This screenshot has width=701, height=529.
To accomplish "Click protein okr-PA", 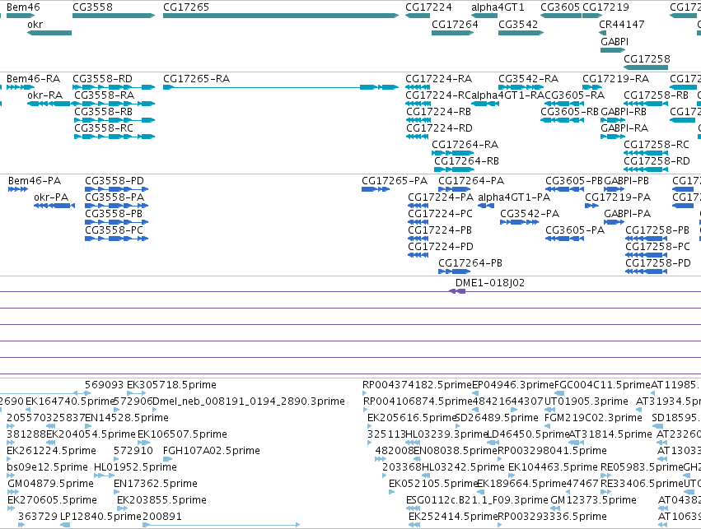I will [x=54, y=206].
